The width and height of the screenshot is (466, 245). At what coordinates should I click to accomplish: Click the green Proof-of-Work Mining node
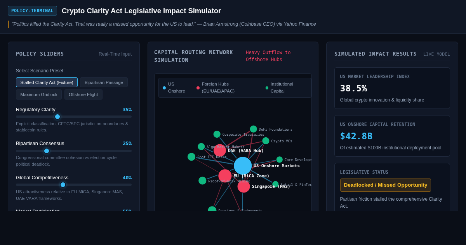(202, 181)
